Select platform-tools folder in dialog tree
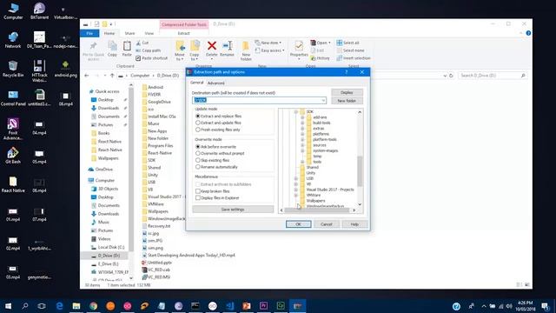556x313 pixels. [x=324, y=139]
